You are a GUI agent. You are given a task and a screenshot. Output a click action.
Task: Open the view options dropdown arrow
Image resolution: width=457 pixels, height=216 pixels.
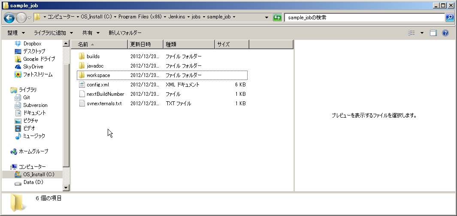tap(422, 33)
